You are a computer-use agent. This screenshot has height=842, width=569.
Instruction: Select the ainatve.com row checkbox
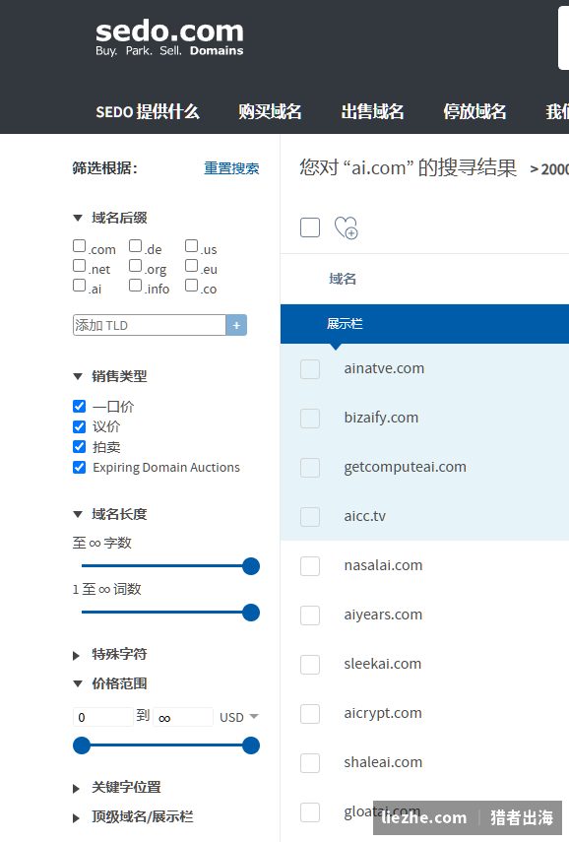(310, 369)
